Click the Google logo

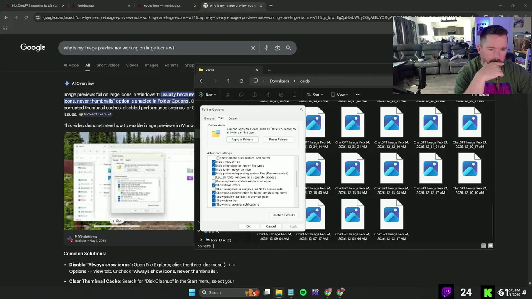pos(33,47)
